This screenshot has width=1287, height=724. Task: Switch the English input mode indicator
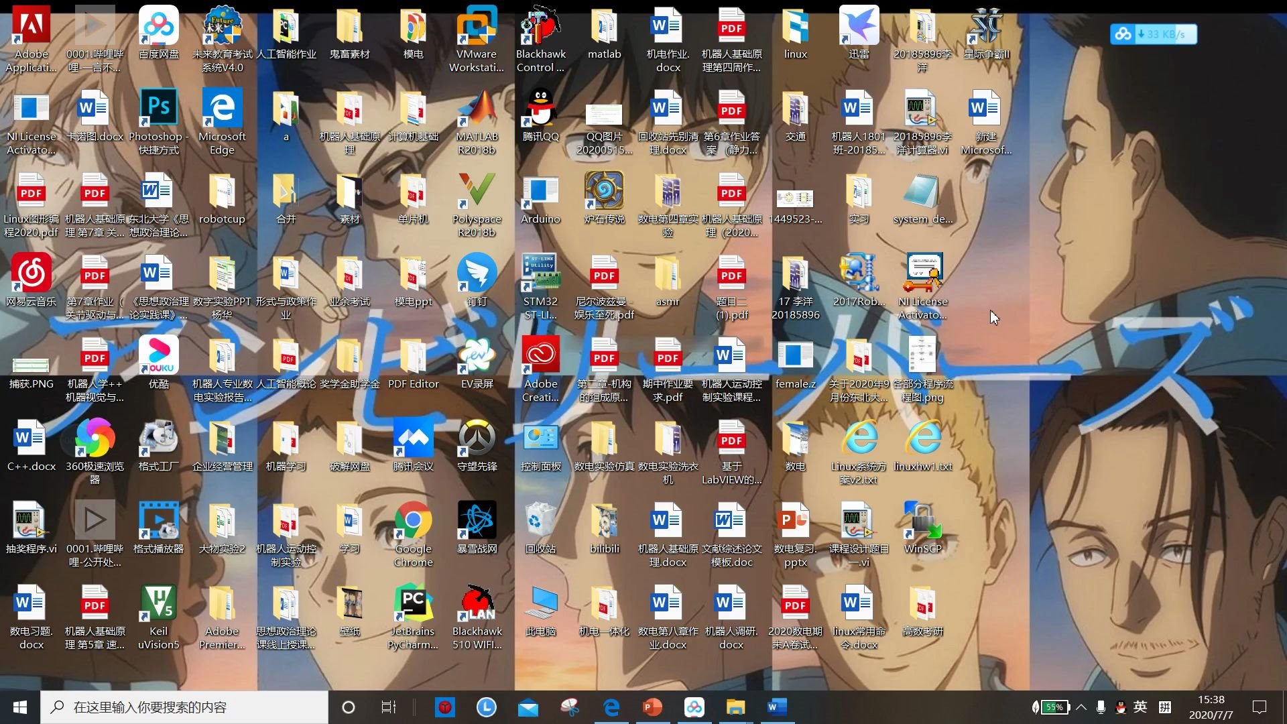pos(1140,707)
